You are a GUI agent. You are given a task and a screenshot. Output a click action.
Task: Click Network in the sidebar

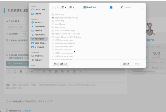coord(38,60)
